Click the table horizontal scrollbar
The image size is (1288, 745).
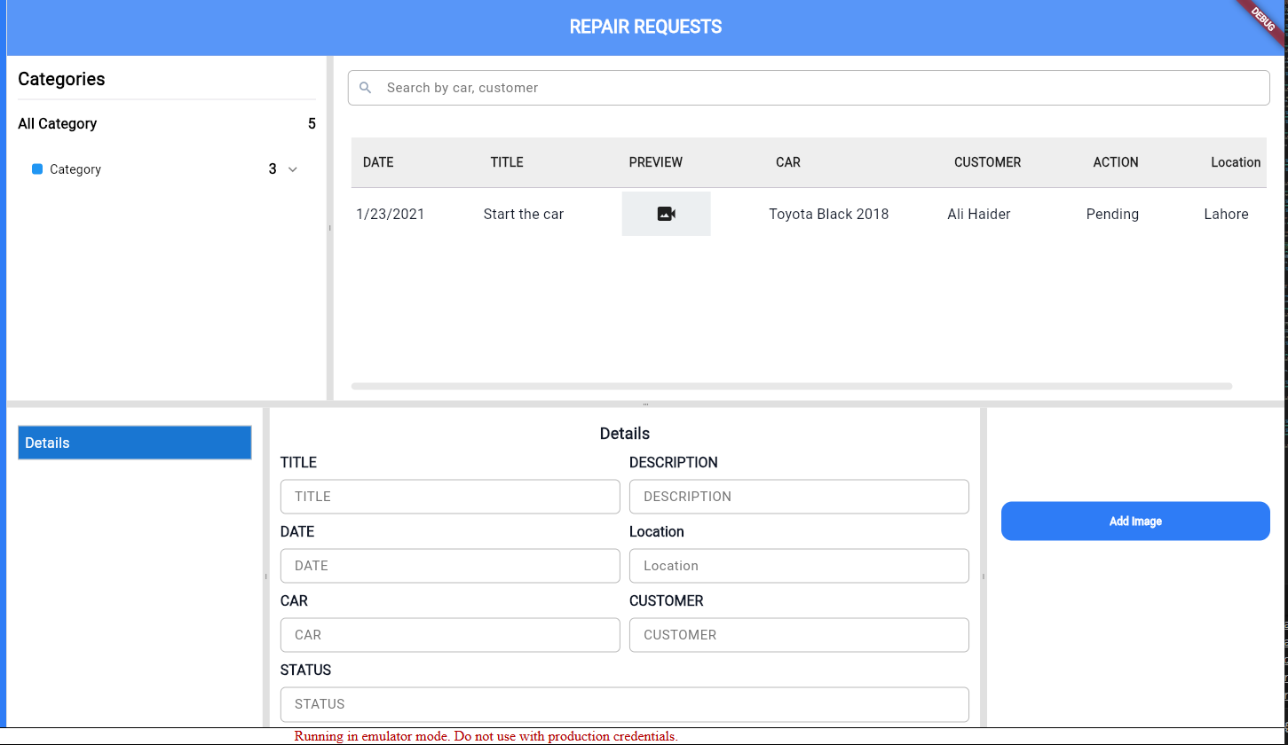tap(791, 386)
